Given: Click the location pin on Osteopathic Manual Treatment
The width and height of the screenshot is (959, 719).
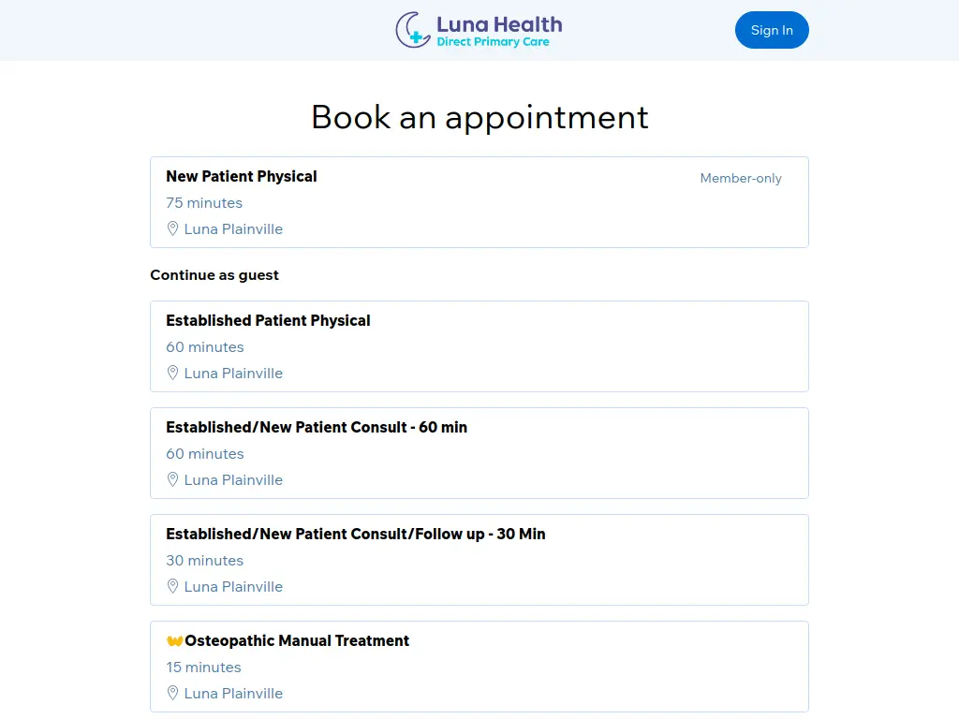Looking at the screenshot, I should [172, 692].
